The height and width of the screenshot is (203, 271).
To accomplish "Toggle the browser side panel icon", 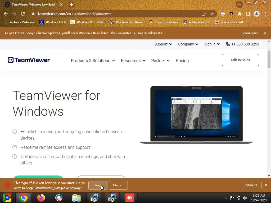I will tap(248, 14).
